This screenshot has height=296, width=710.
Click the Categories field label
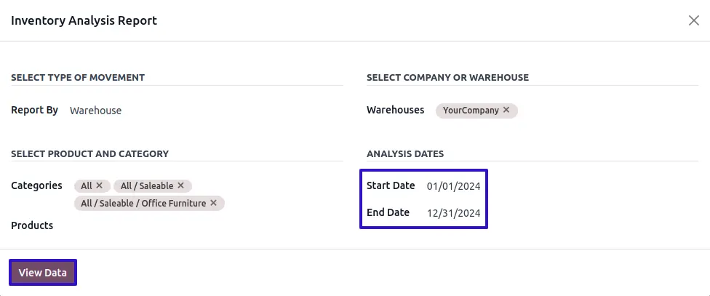click(x=36, y=185)
